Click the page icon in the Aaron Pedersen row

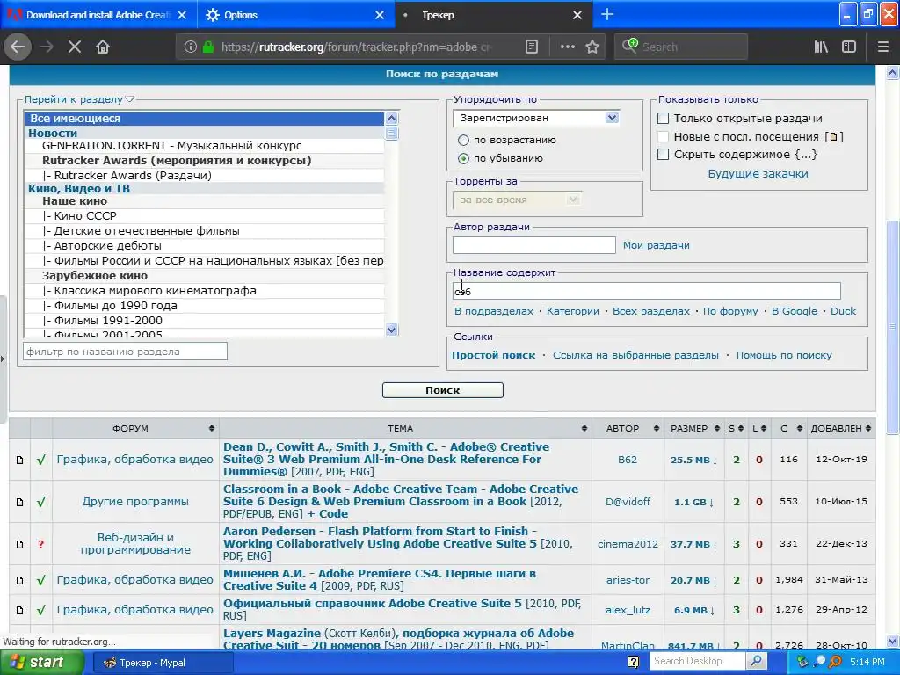[19, 544]
